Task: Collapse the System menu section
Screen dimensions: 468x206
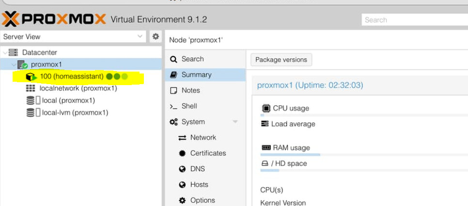Action: 235,122
